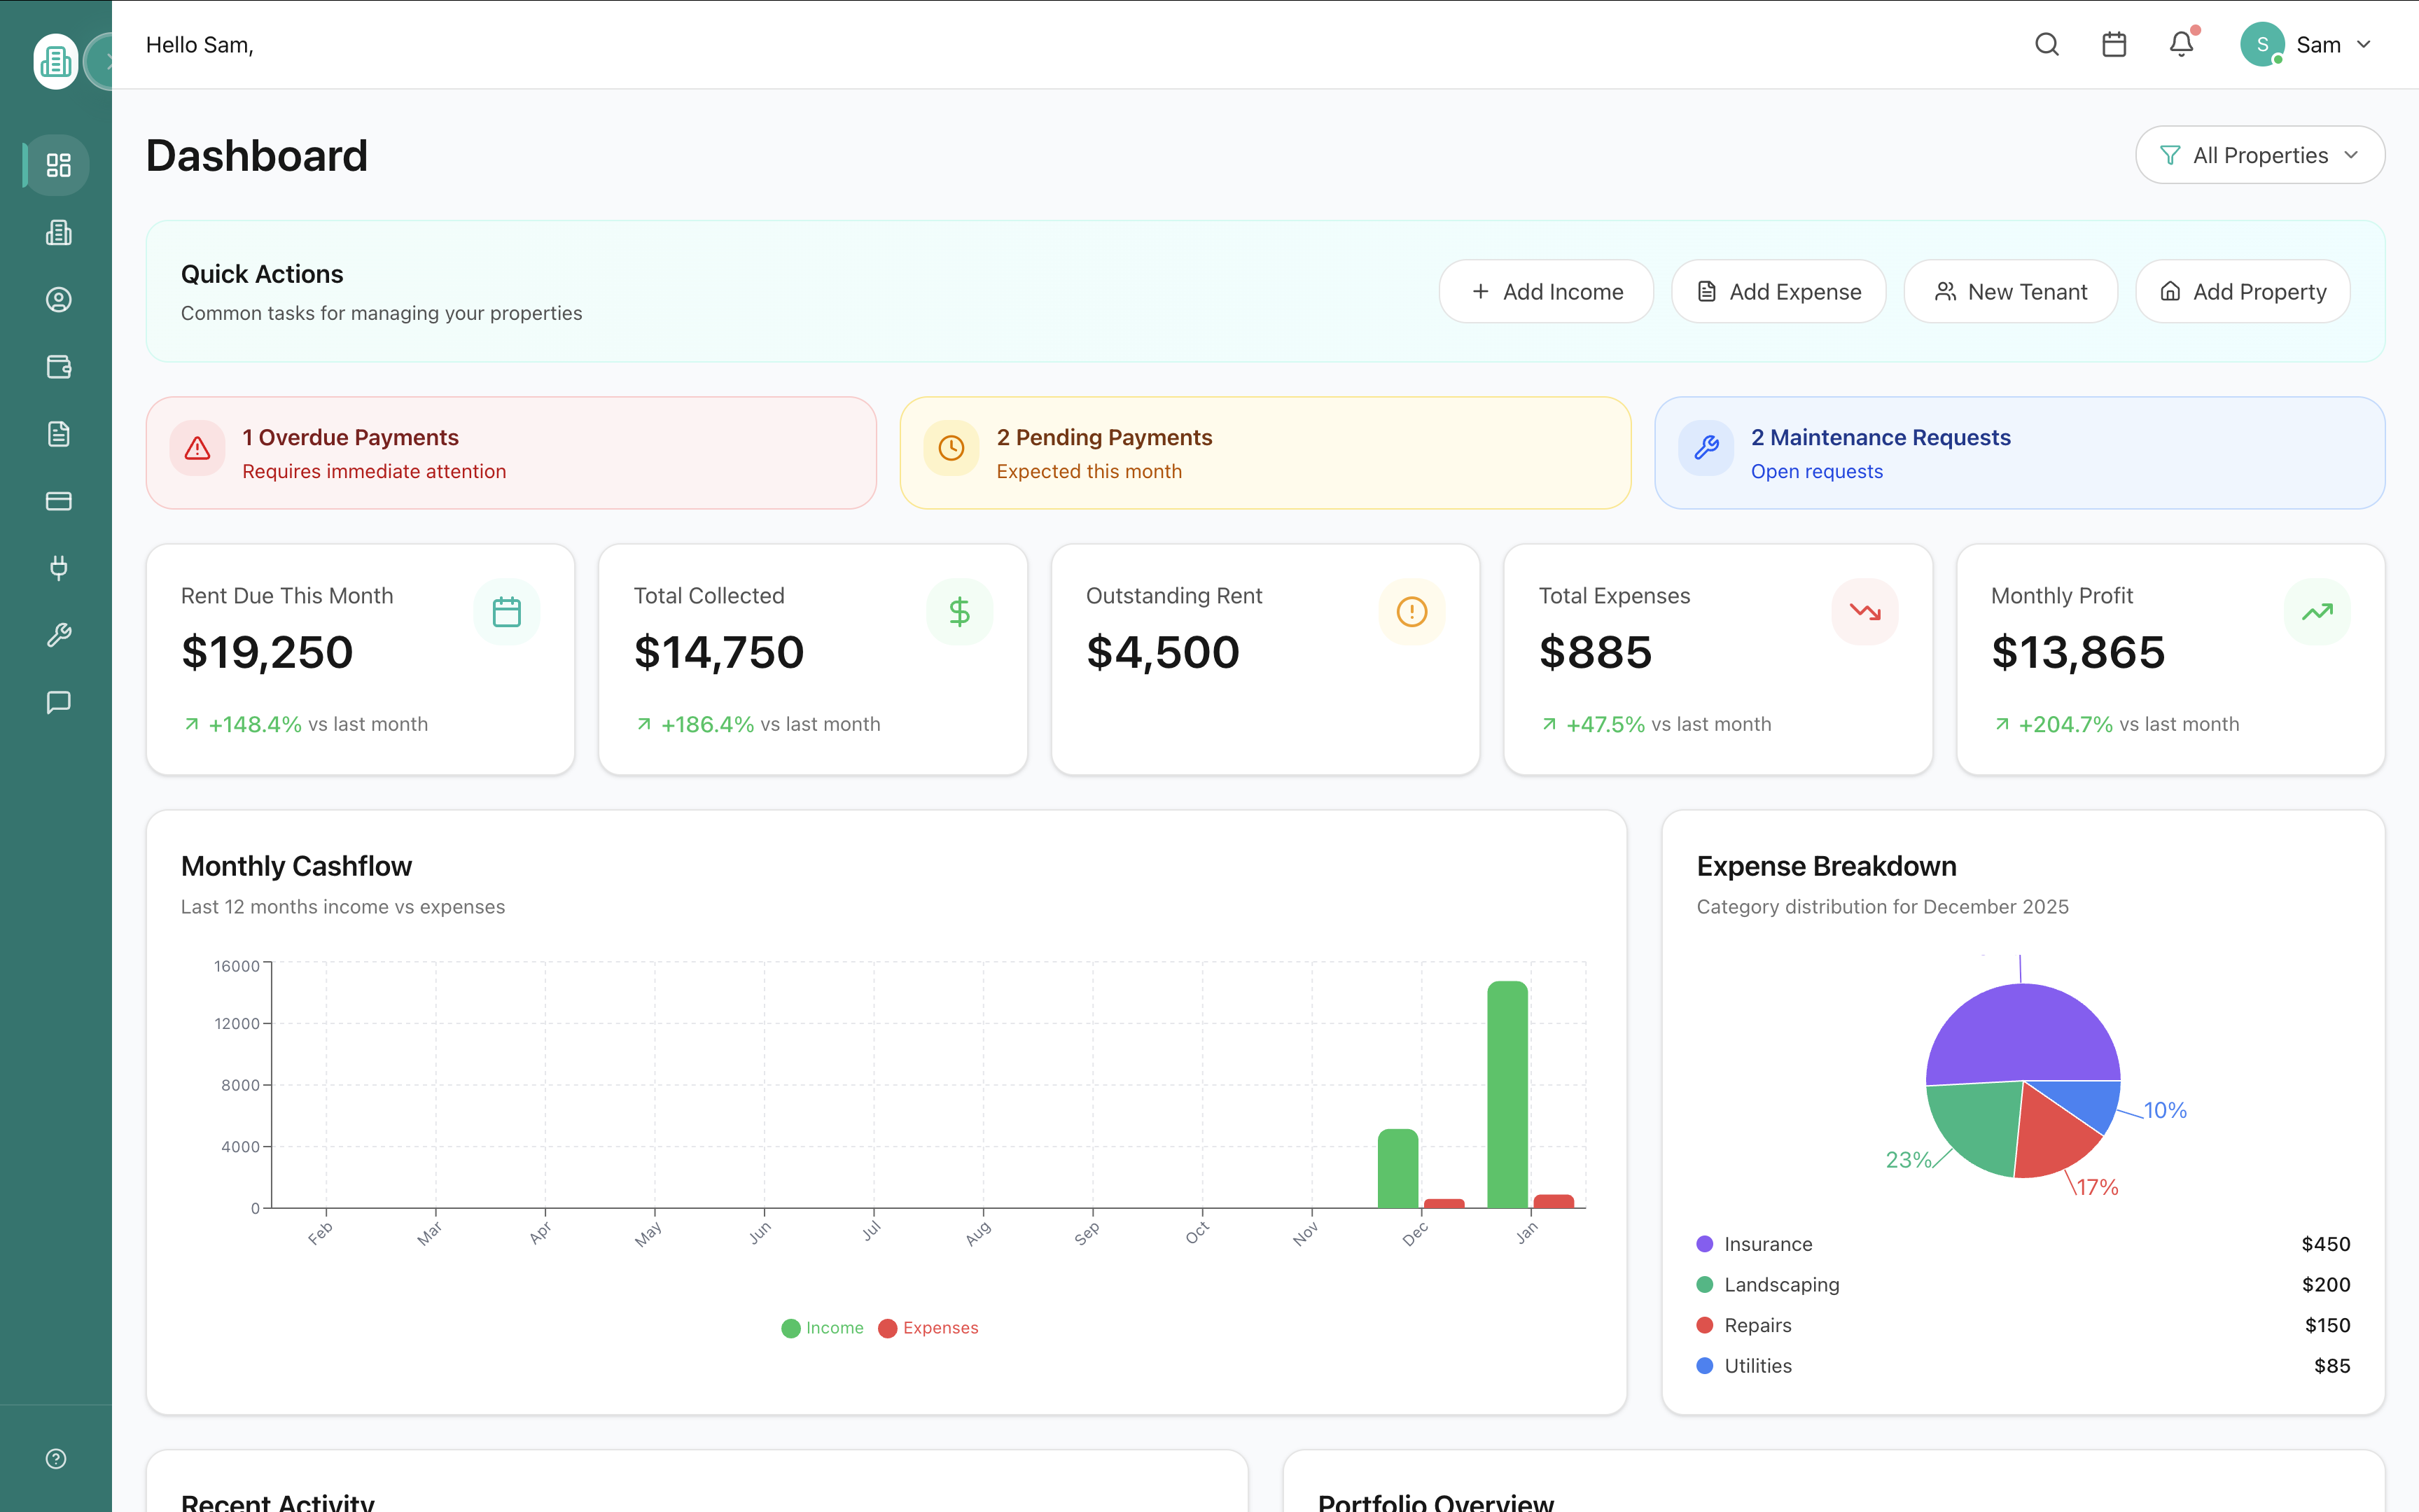Open the maintenance wrench icon

tap(57, 634)
